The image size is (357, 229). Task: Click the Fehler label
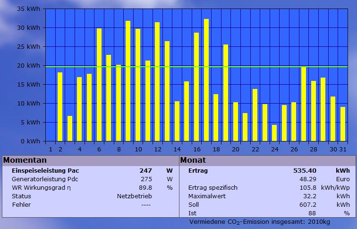(21, 204)
